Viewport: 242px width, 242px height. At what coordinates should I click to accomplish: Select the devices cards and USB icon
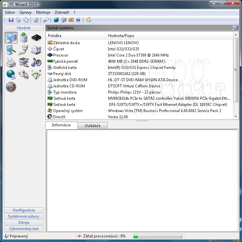coord(24,62)
